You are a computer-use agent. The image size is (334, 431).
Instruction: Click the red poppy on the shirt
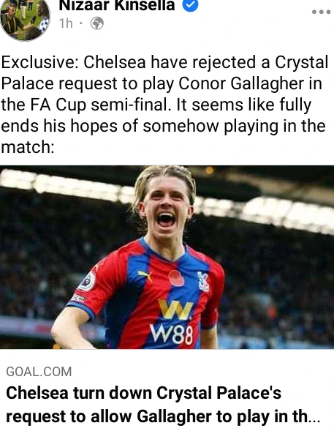pos(176,279)
